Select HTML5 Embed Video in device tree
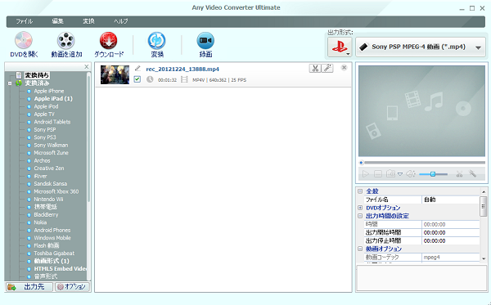 [x=61, y=269]
